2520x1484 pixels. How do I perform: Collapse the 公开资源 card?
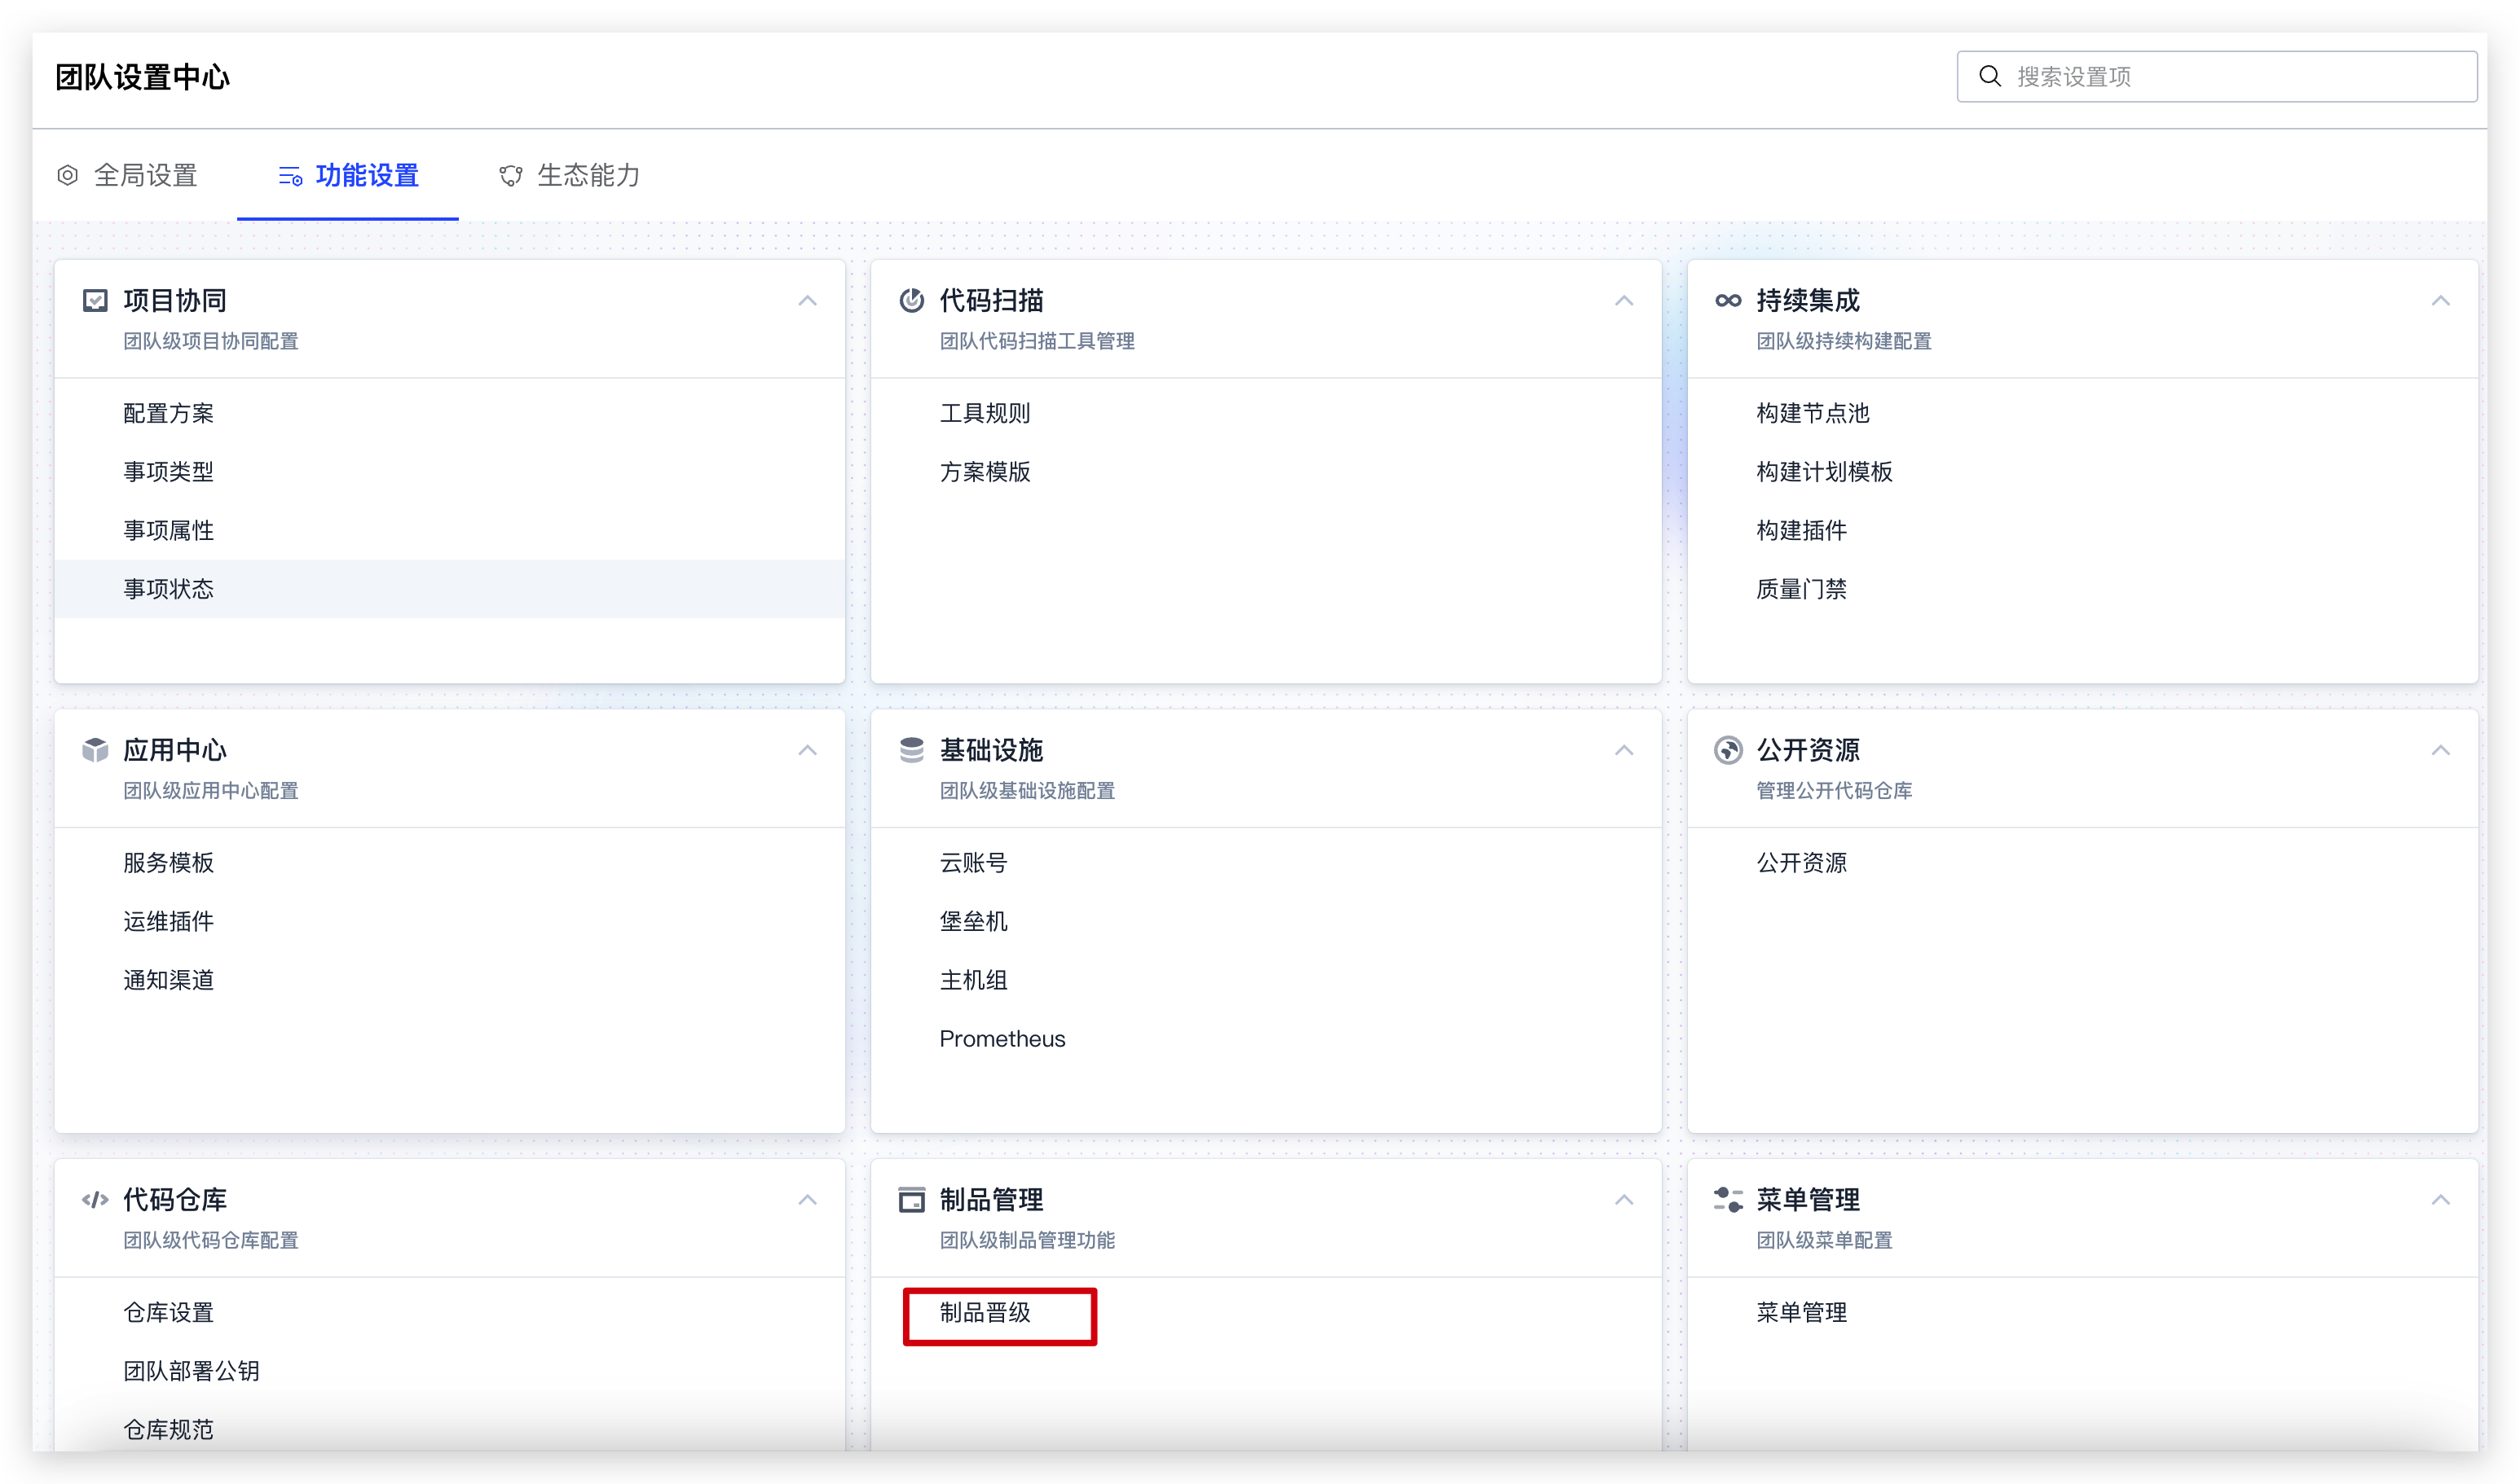coord(2440,750)
